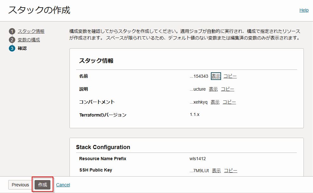Image resolution: width=313 pixels, height=193 pixels.
Task: Show the full 説明 value
Action: (213, 89)
